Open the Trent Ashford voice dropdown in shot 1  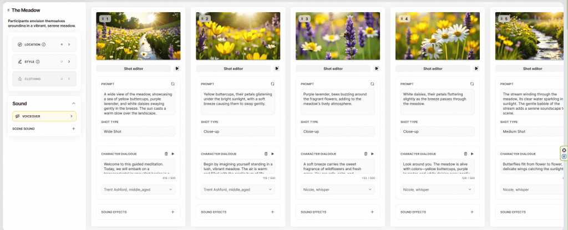click(x=138, y=190)
